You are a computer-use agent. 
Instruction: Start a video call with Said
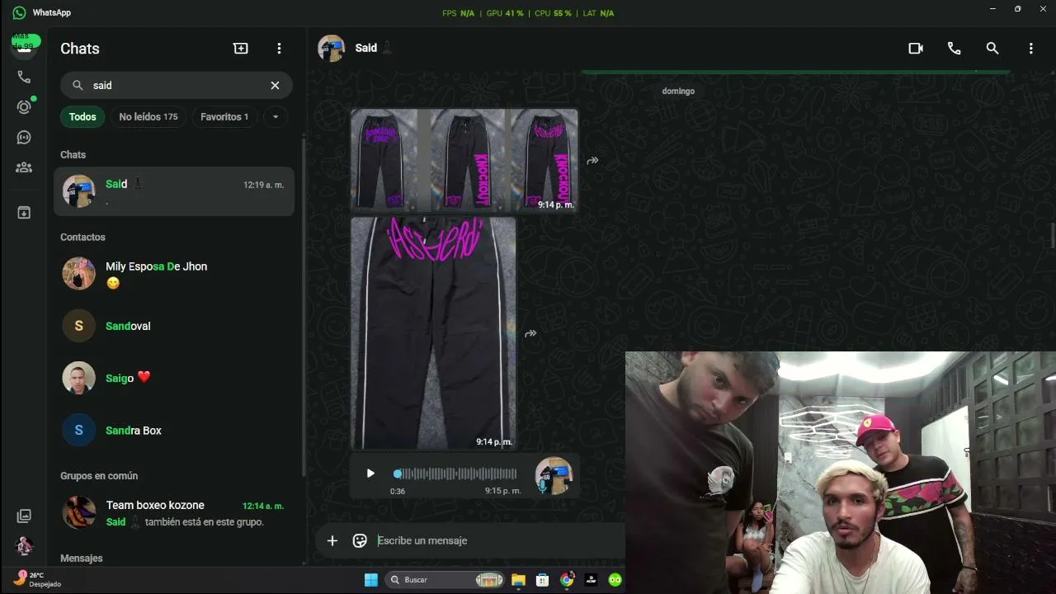916,49
